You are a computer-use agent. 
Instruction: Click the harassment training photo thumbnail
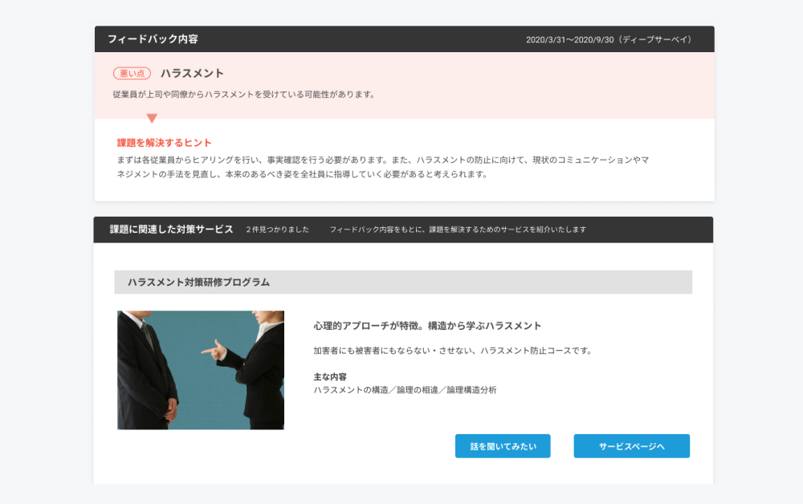point(201,370)
